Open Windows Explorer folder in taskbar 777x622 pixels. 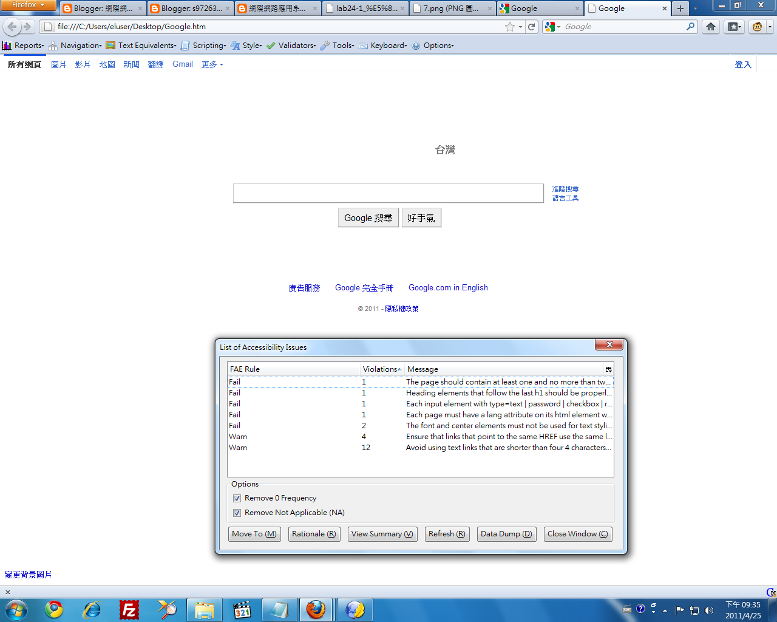pyautogui.click(x=204, y=609)
